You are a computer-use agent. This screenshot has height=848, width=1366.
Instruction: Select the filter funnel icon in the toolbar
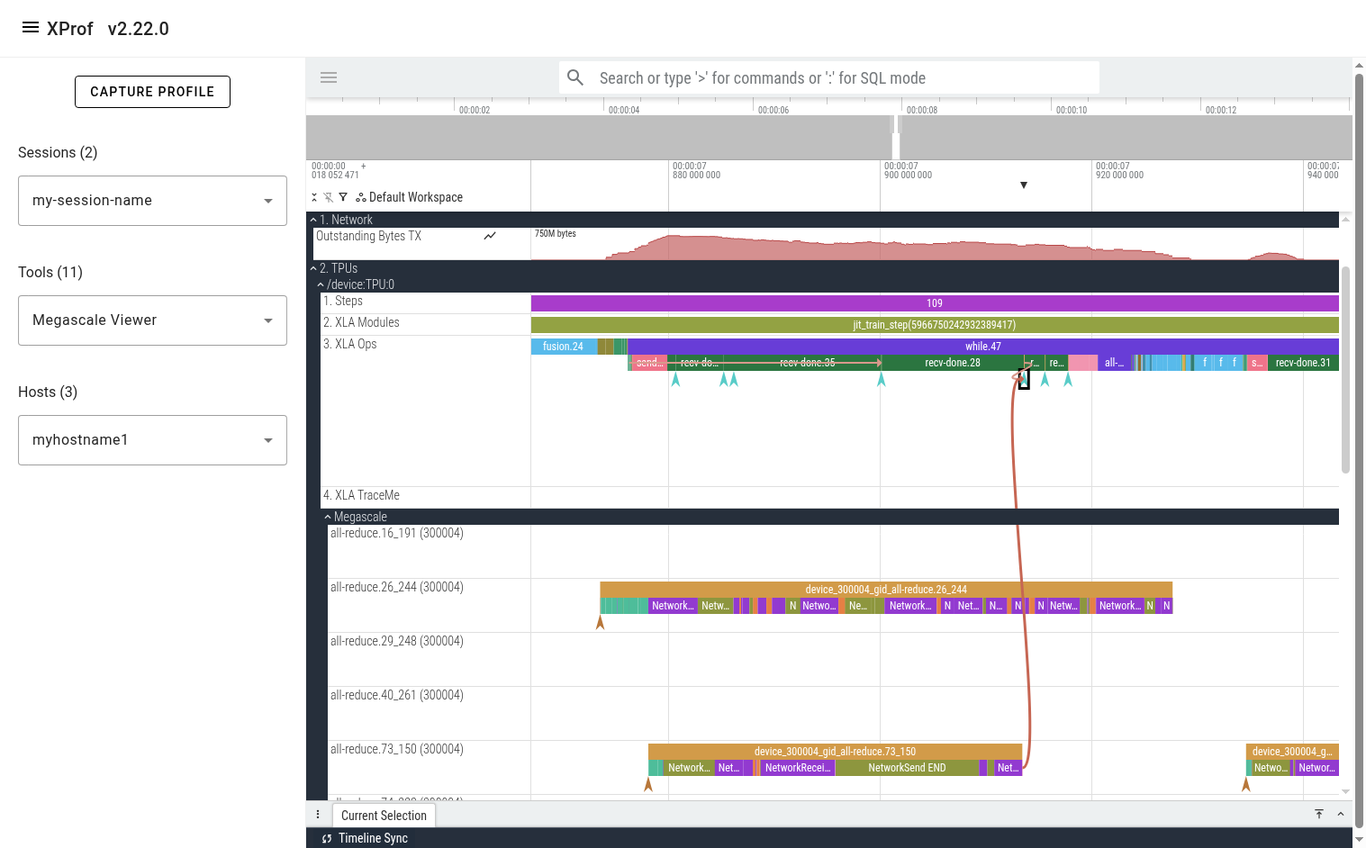[x=343, y=196]
